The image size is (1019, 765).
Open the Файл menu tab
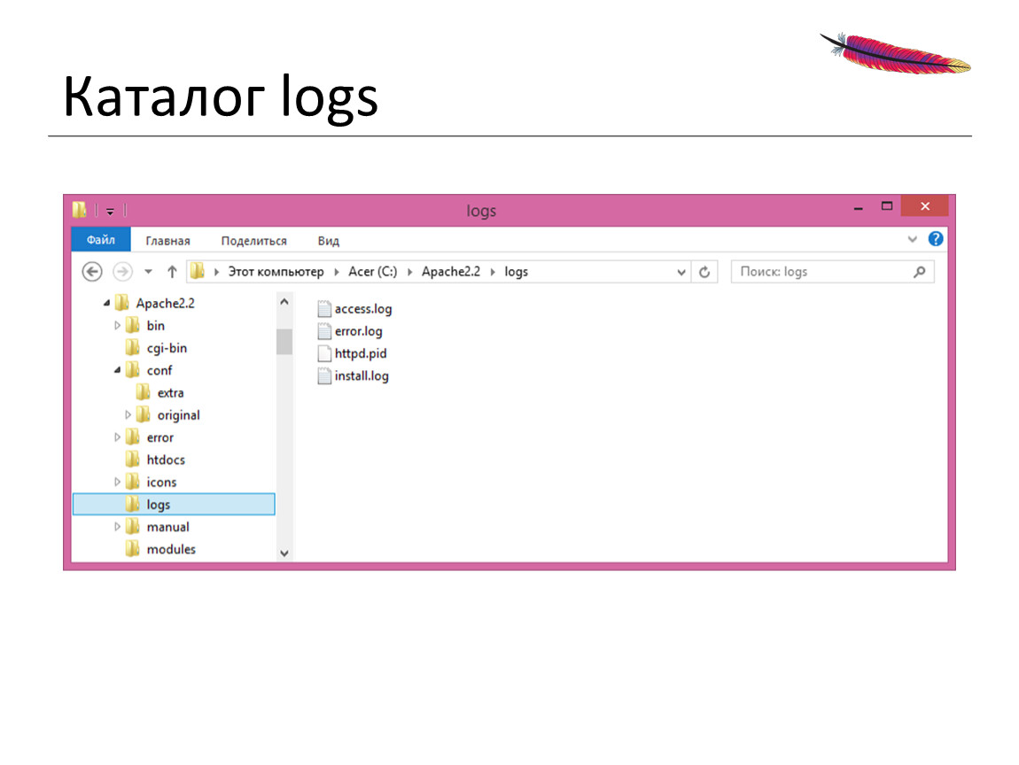101,240
